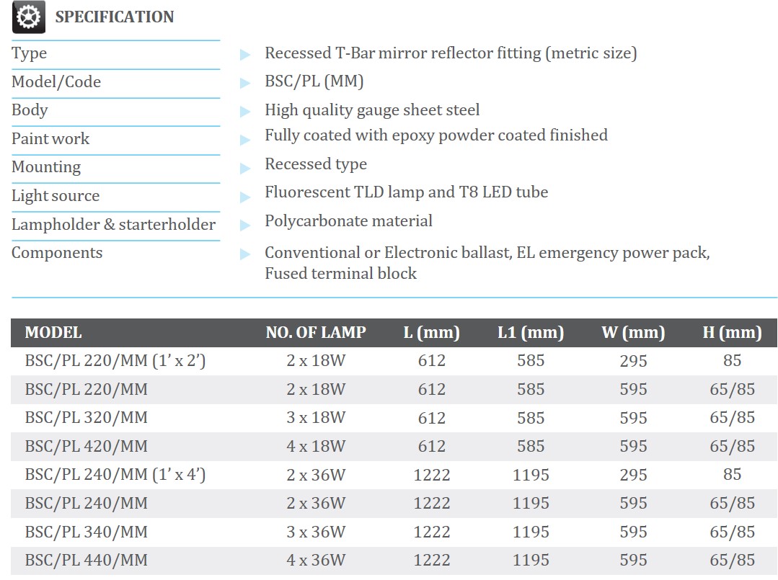Click the gear specification icon
The image size is (778, 580).
pyautogui.click(x=28, y=17)
